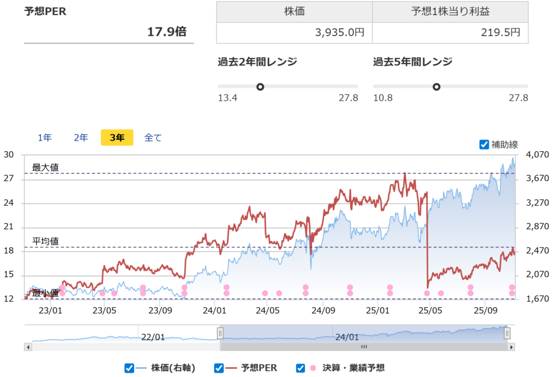Click the 過去2年間レンジ slider marker
The width and height of the screenshot is (554, 377).
tap(260, 86)
